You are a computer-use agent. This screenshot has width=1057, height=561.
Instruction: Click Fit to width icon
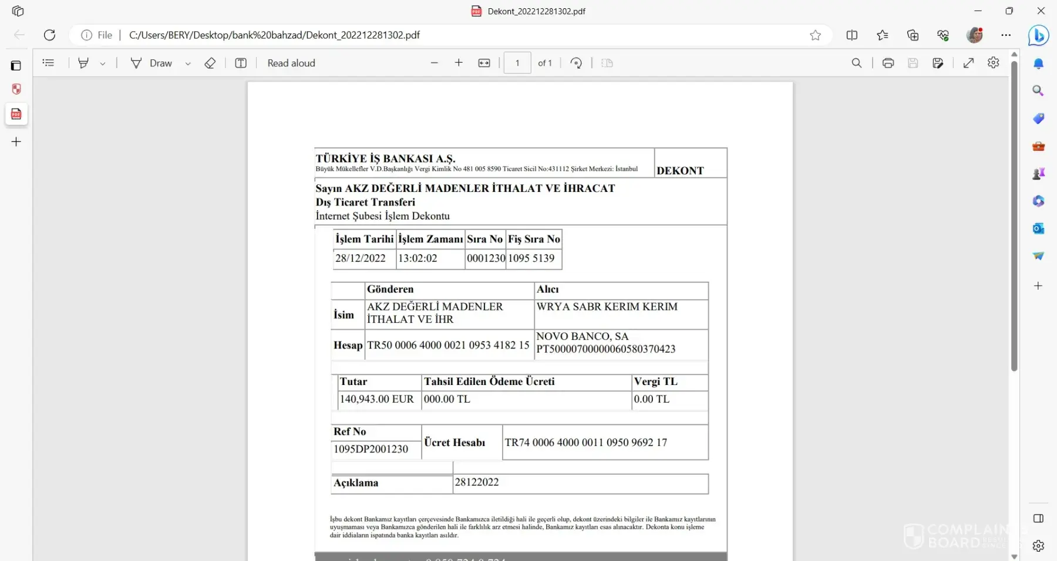coord(484,63)
